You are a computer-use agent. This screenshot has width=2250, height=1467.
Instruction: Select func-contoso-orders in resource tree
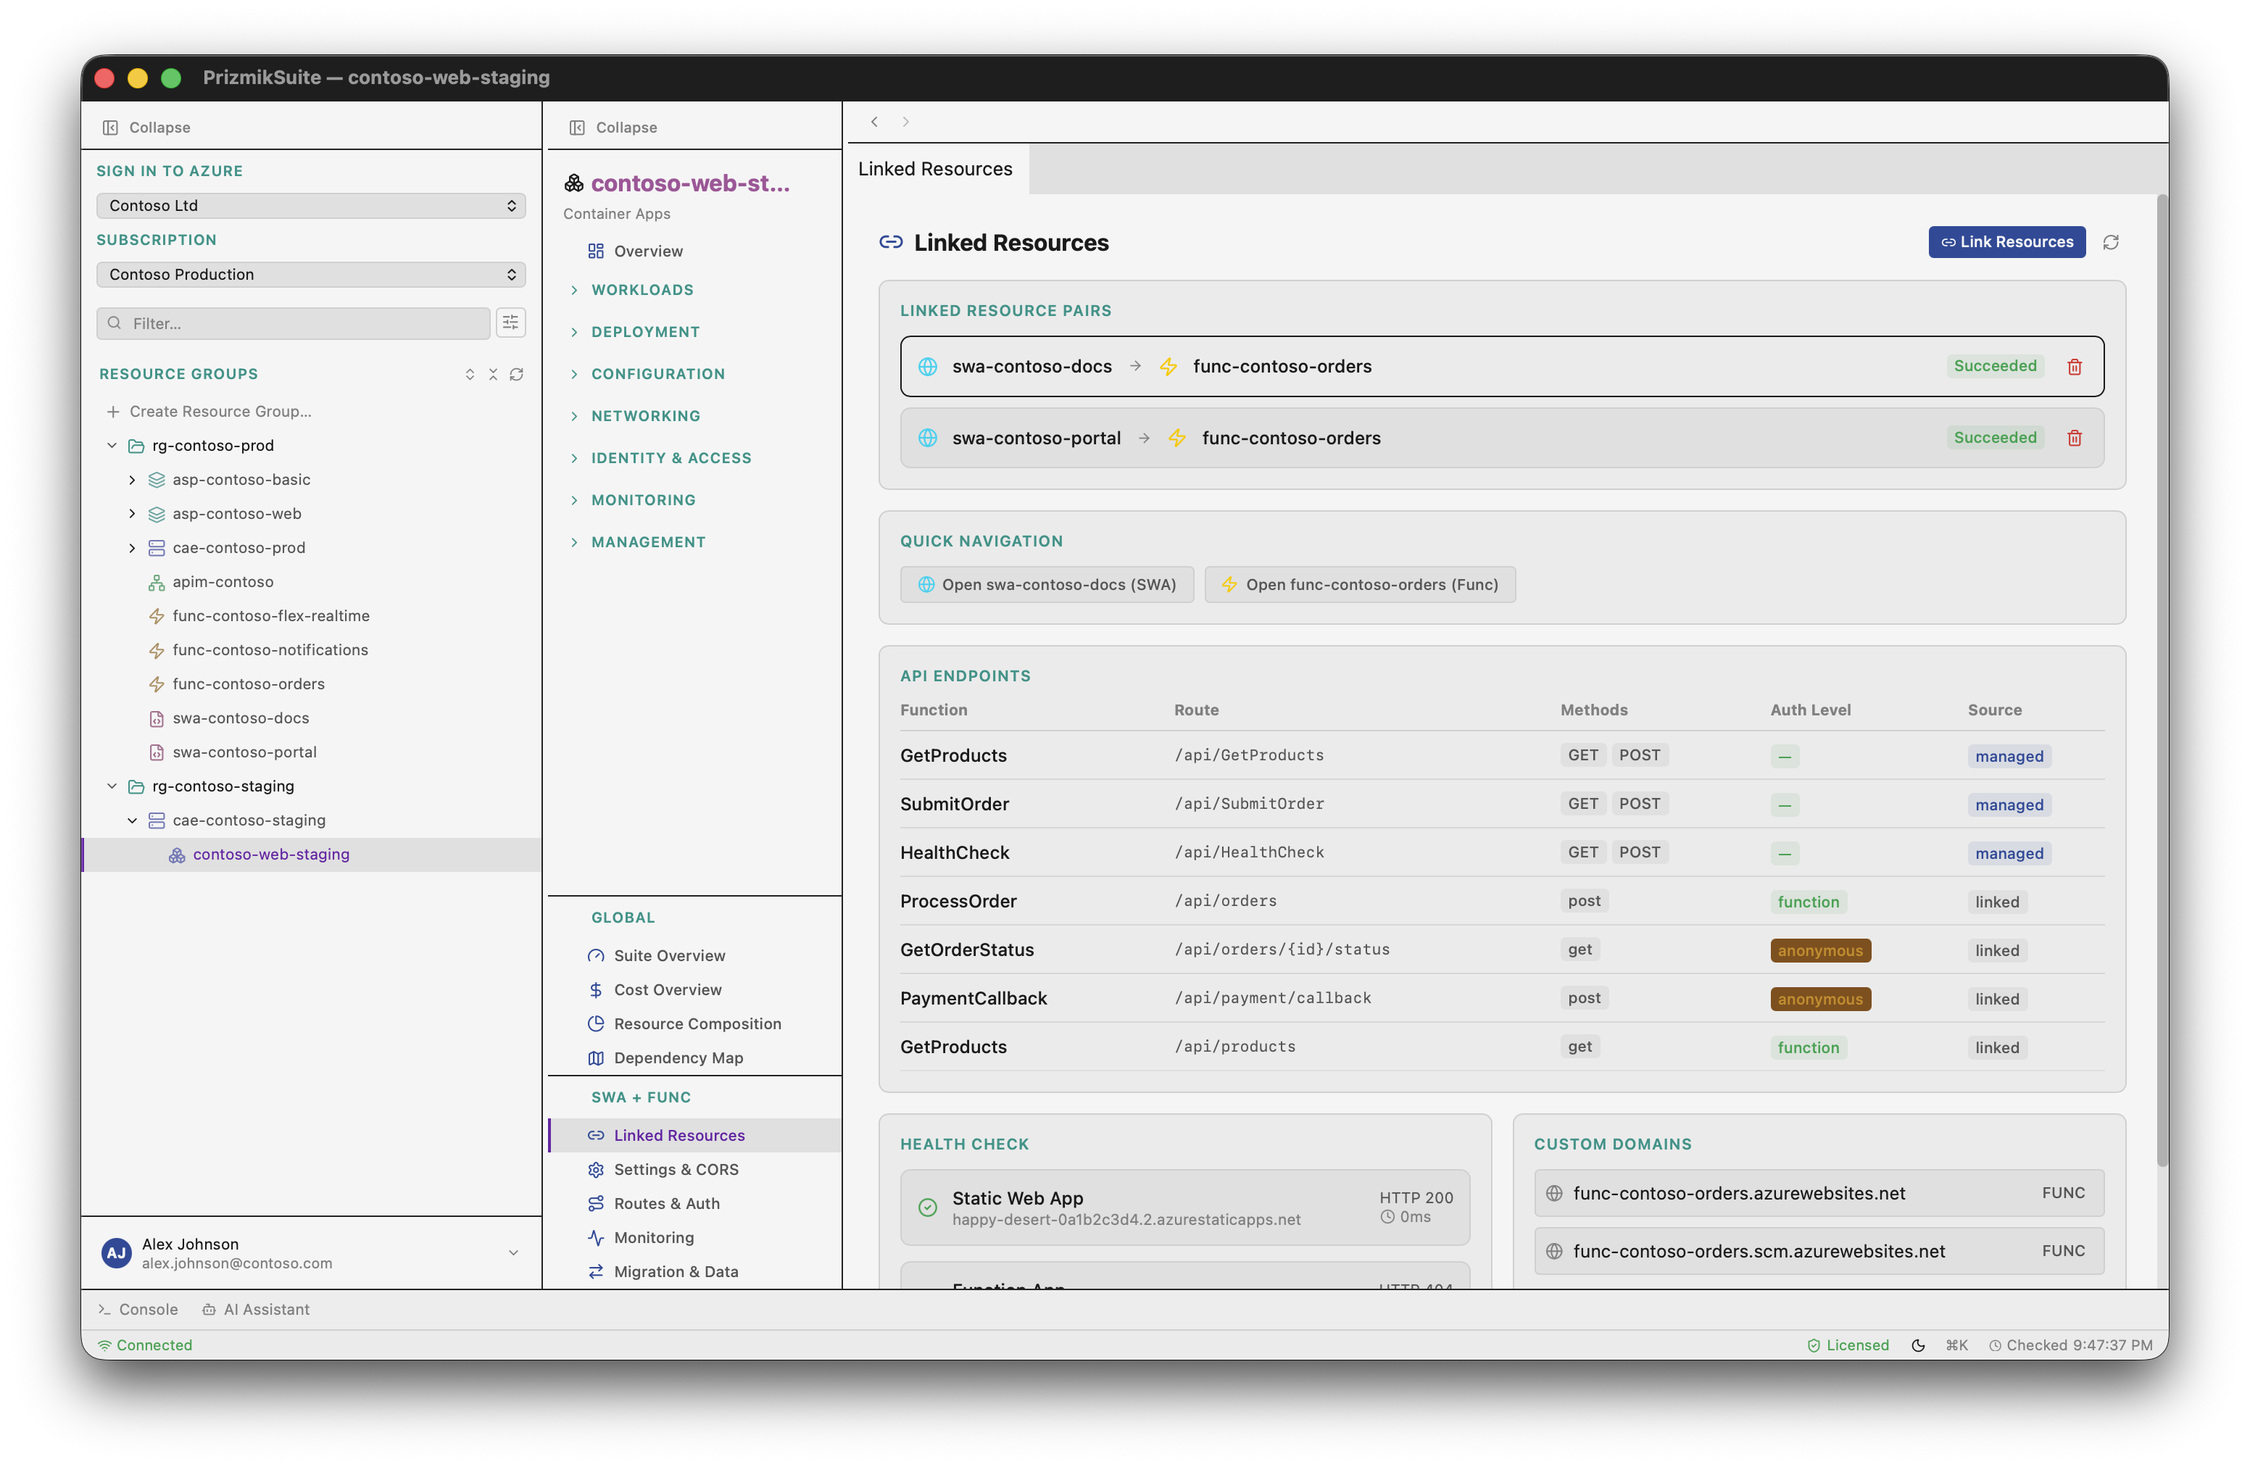[249, 684]
